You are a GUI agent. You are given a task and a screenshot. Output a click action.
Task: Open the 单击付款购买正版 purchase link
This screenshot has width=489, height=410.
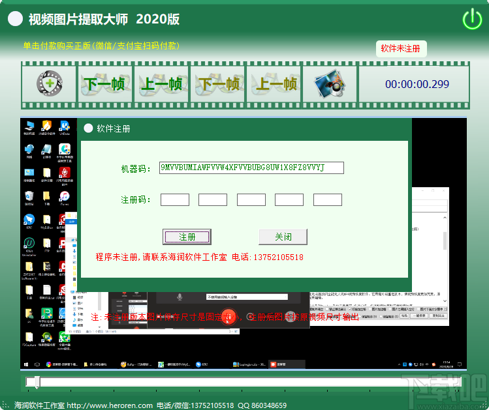(x=101, y=46)
